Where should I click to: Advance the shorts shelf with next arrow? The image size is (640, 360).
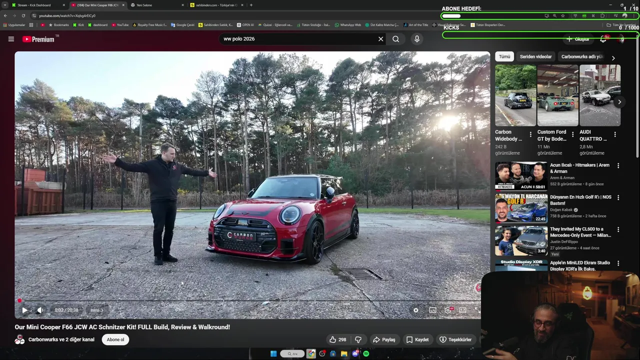619,102
